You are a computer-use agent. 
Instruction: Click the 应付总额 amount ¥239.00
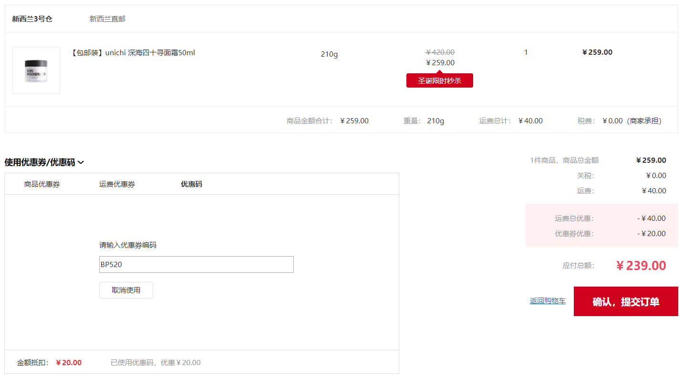642,265
